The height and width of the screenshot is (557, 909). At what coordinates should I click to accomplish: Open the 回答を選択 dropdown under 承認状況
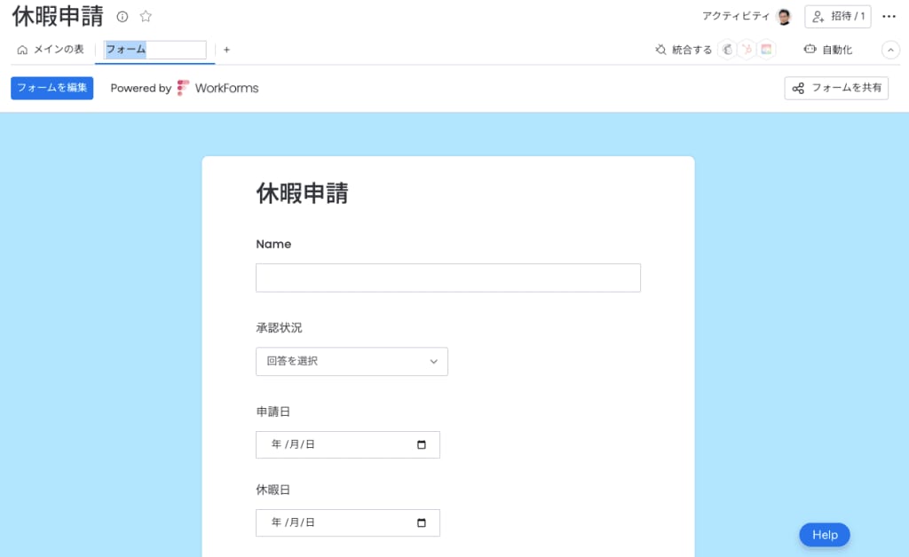352,361
